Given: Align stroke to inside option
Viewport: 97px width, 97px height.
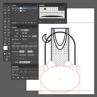Looking at the screenshot, I should (23, 39).
